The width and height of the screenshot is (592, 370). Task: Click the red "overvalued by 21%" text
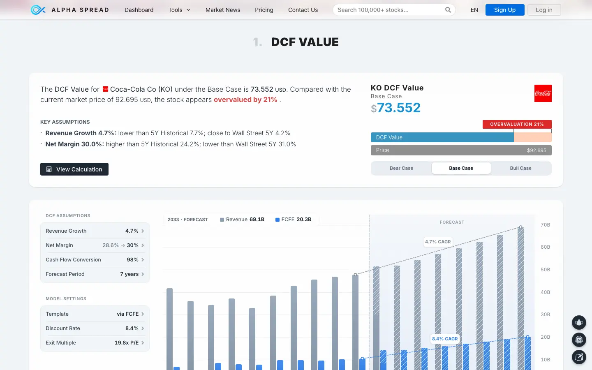click(x=245, y=99)
